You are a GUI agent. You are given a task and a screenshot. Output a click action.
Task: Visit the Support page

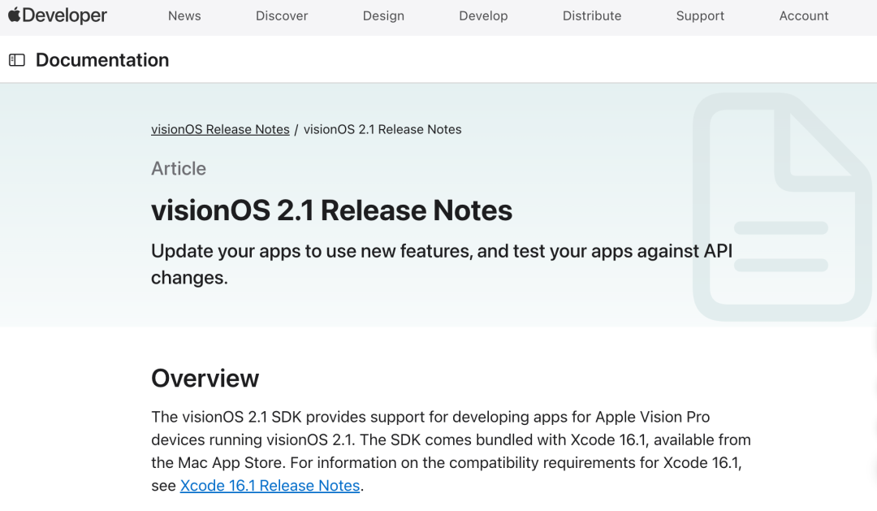700,16
